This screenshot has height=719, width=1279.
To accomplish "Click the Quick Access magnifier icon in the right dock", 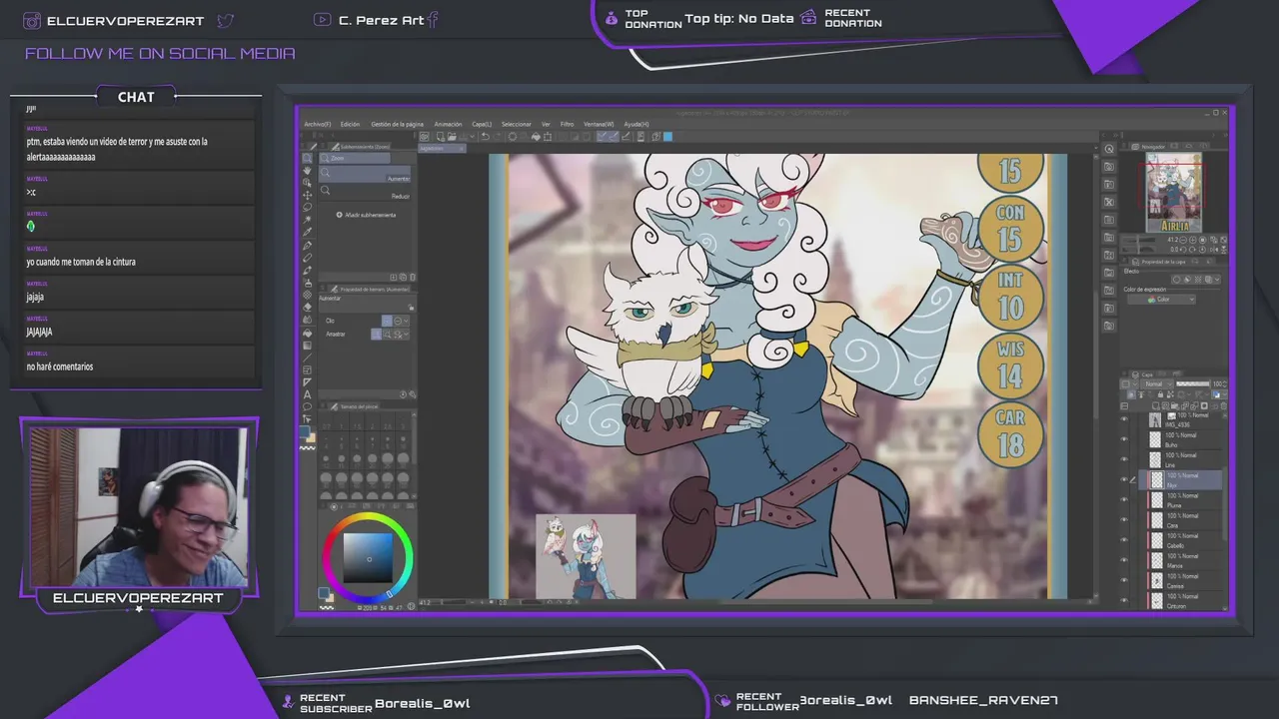I will click(1109, 149).
